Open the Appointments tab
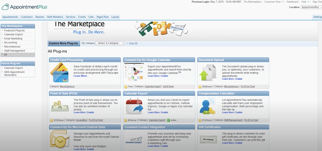The width and height of the screenshot is (322, 151). coord(10,17)
